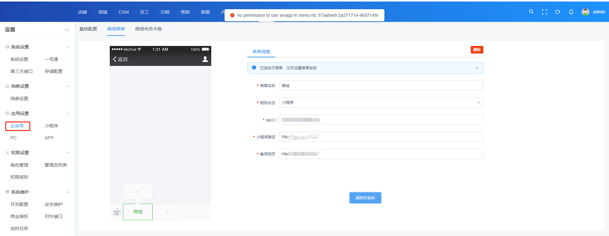
Task: Open the 规则状态 dropdown
Action: pyautogui.click(x=381, y=103)
